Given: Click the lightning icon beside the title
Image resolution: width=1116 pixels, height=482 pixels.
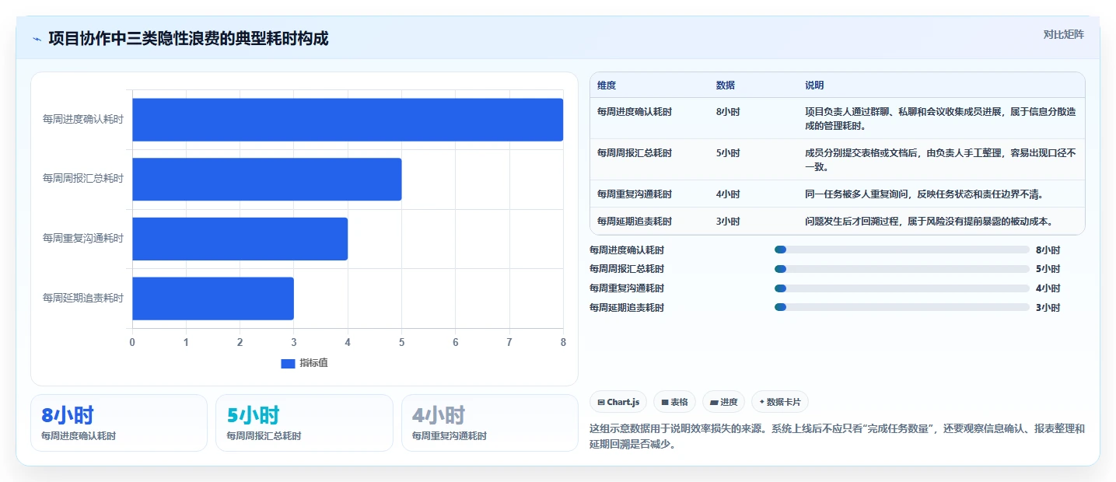Looking at the screenshot, I should coord(37,38).
